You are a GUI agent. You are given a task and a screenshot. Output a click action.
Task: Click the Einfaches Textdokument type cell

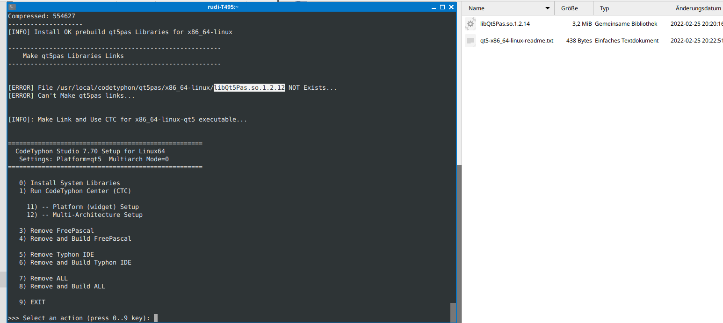tap(627, 41)
